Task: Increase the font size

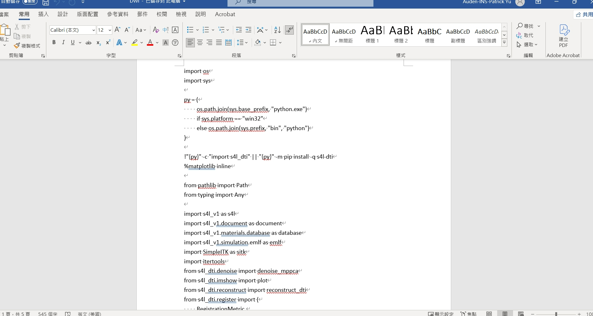Action: [x=117, y=30]
